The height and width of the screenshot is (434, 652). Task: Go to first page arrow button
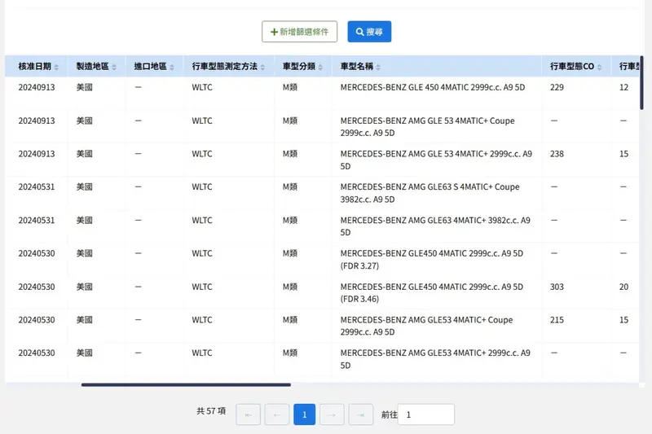coord(249,414)
